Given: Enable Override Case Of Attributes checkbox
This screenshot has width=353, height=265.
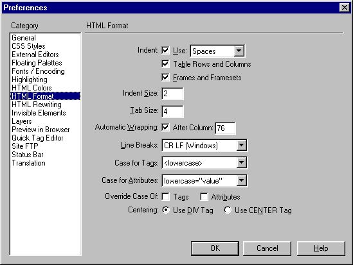Looking at the screenshot, I should (x=204, y=197).
